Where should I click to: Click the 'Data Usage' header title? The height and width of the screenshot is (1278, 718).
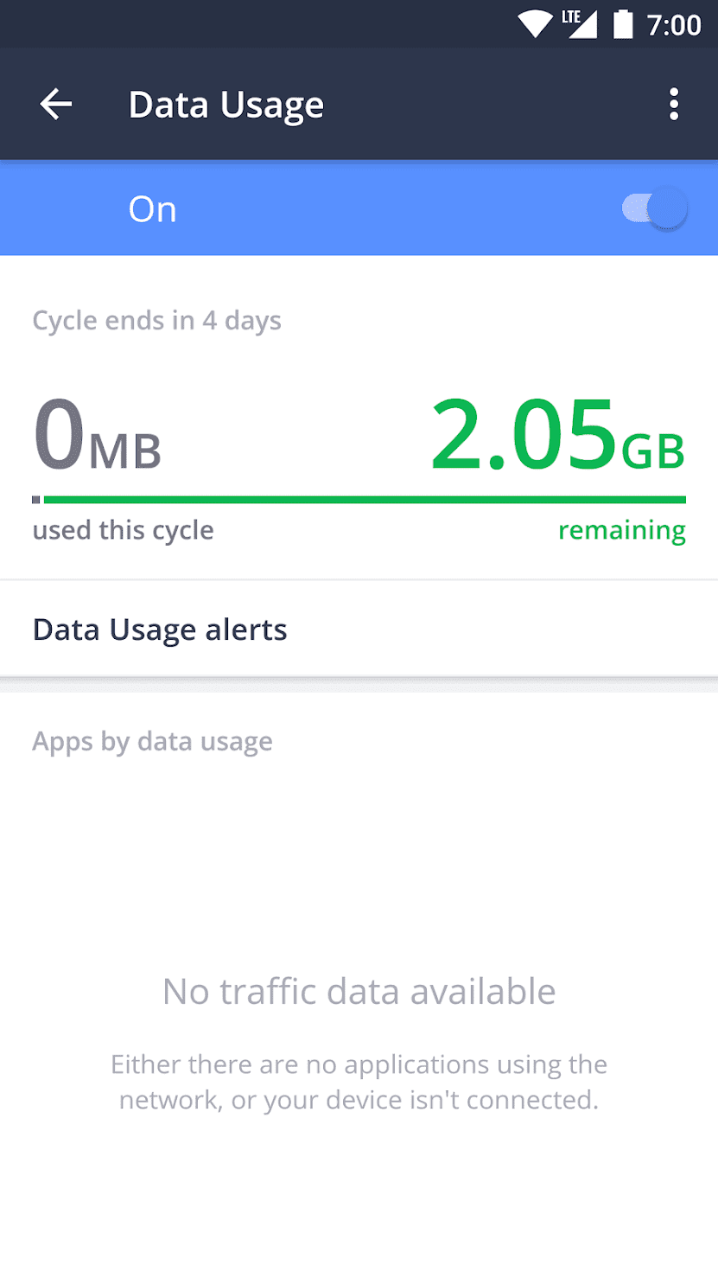(226, 105)
